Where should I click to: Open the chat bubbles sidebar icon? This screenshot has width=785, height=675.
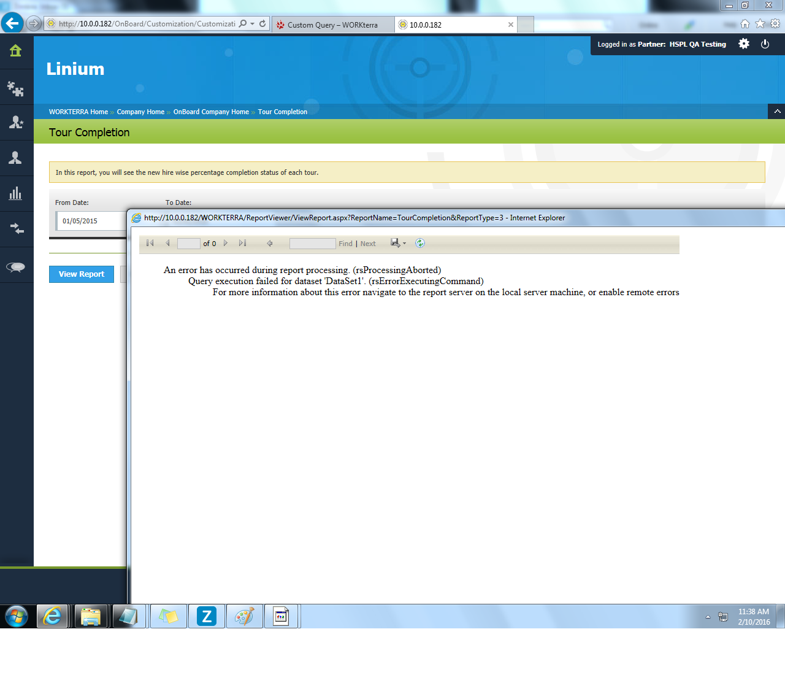tap(16, 266)
